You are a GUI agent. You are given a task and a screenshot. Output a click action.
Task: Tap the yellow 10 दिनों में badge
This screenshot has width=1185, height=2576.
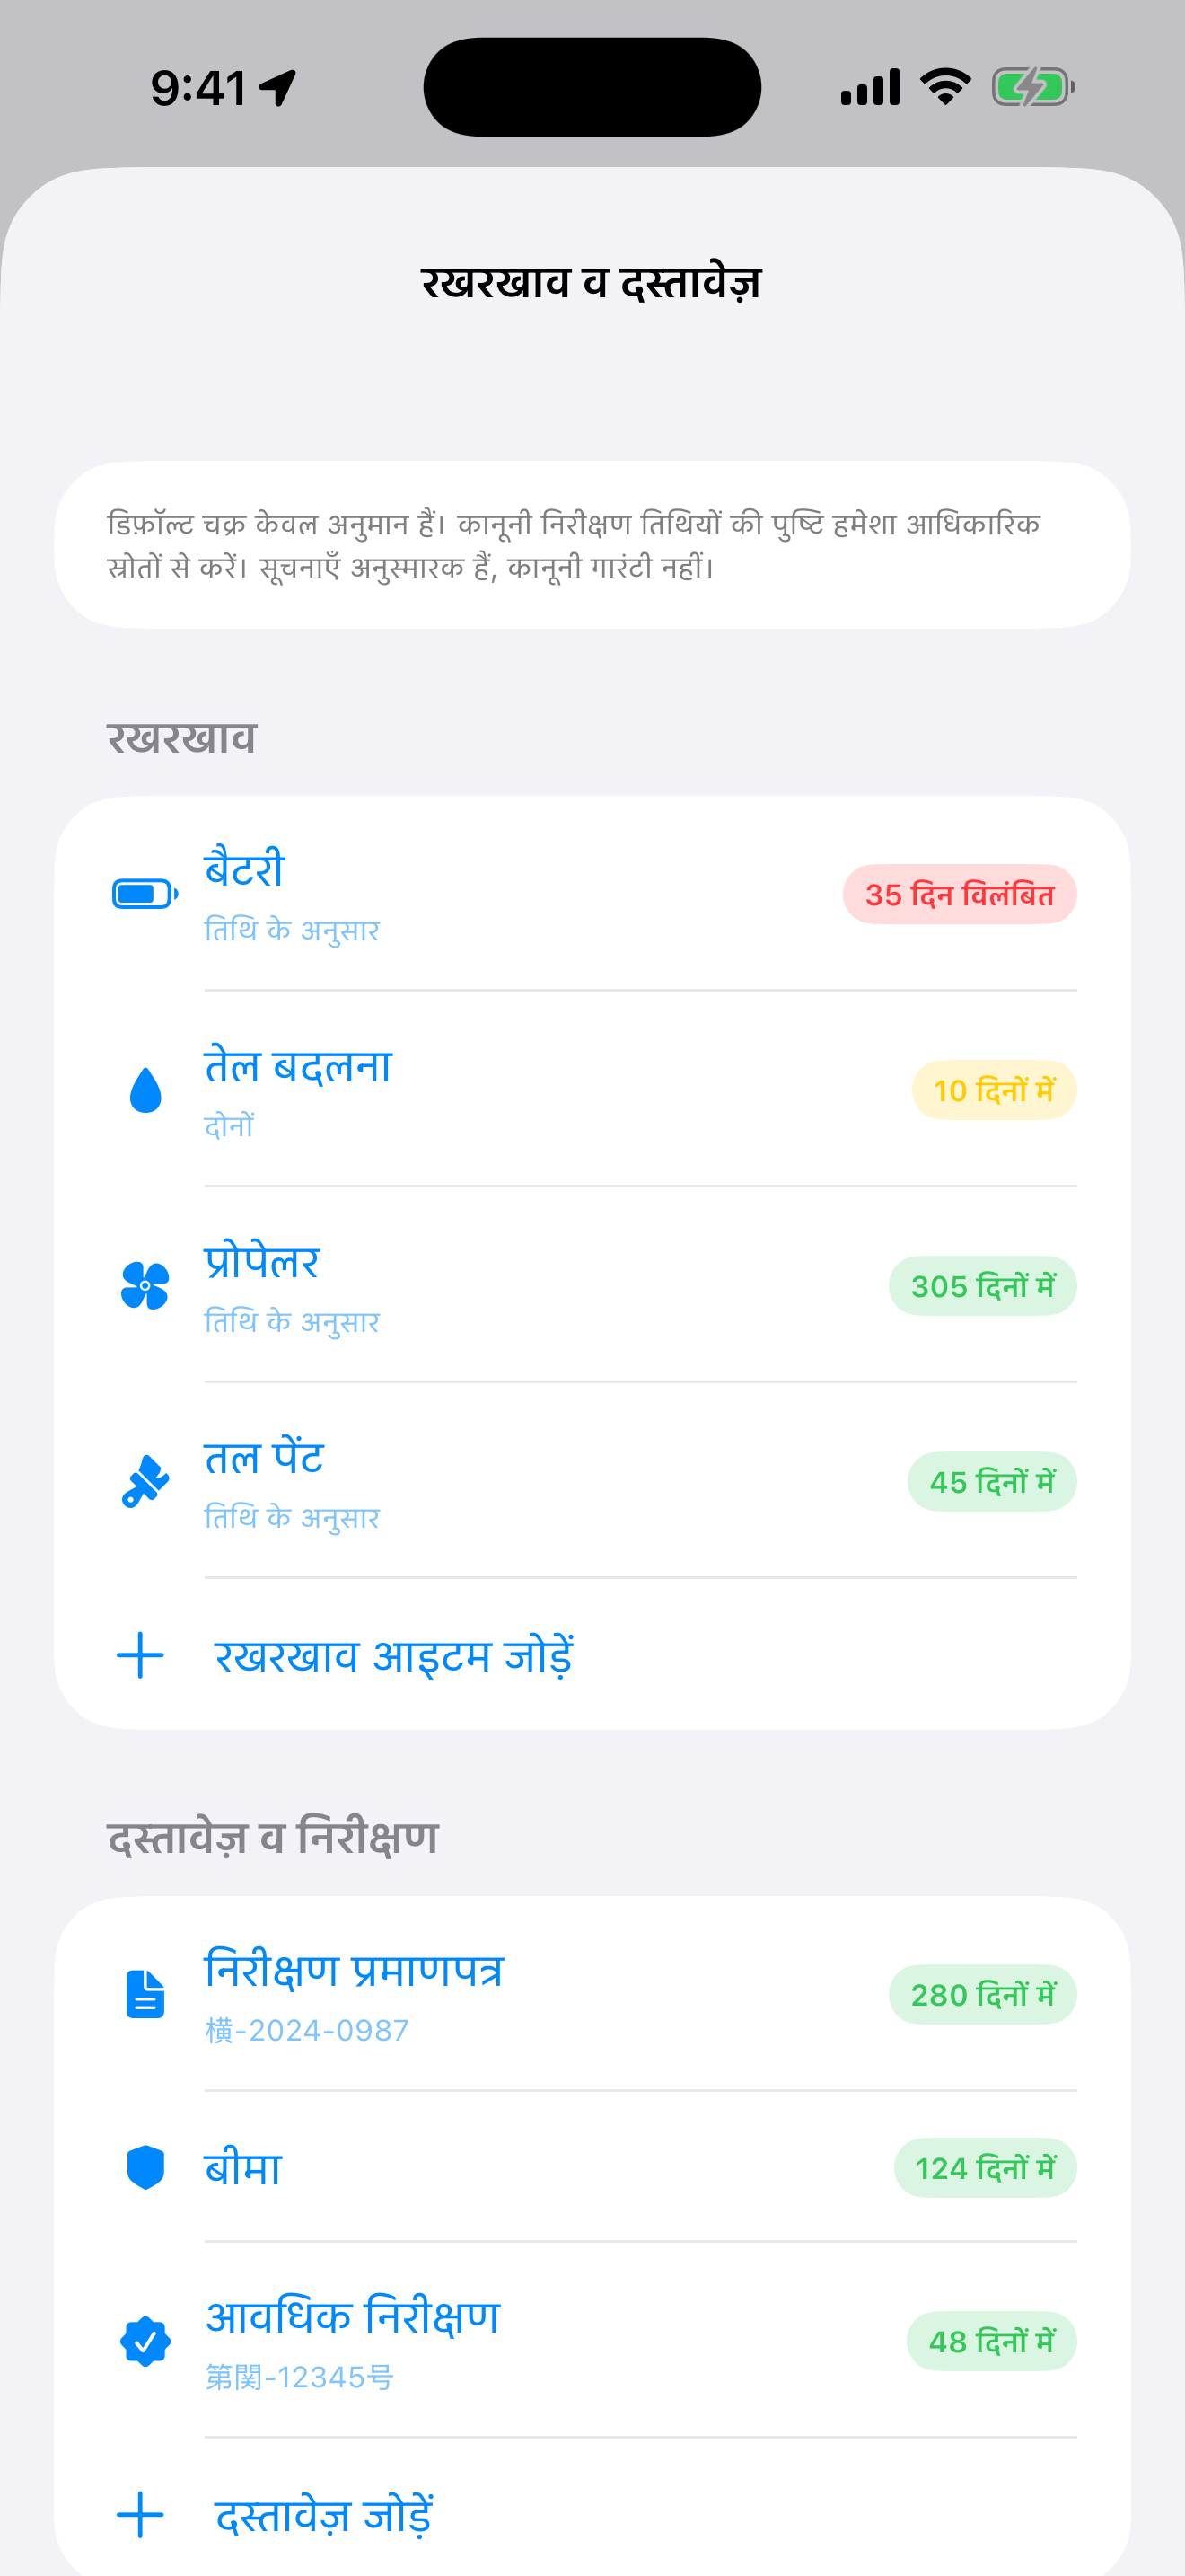pyautogui.click(x=994, y=1090)
